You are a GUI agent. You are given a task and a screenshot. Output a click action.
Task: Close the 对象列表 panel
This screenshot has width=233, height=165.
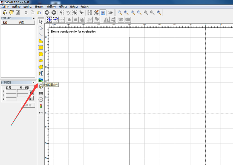(x=34, y=18)
